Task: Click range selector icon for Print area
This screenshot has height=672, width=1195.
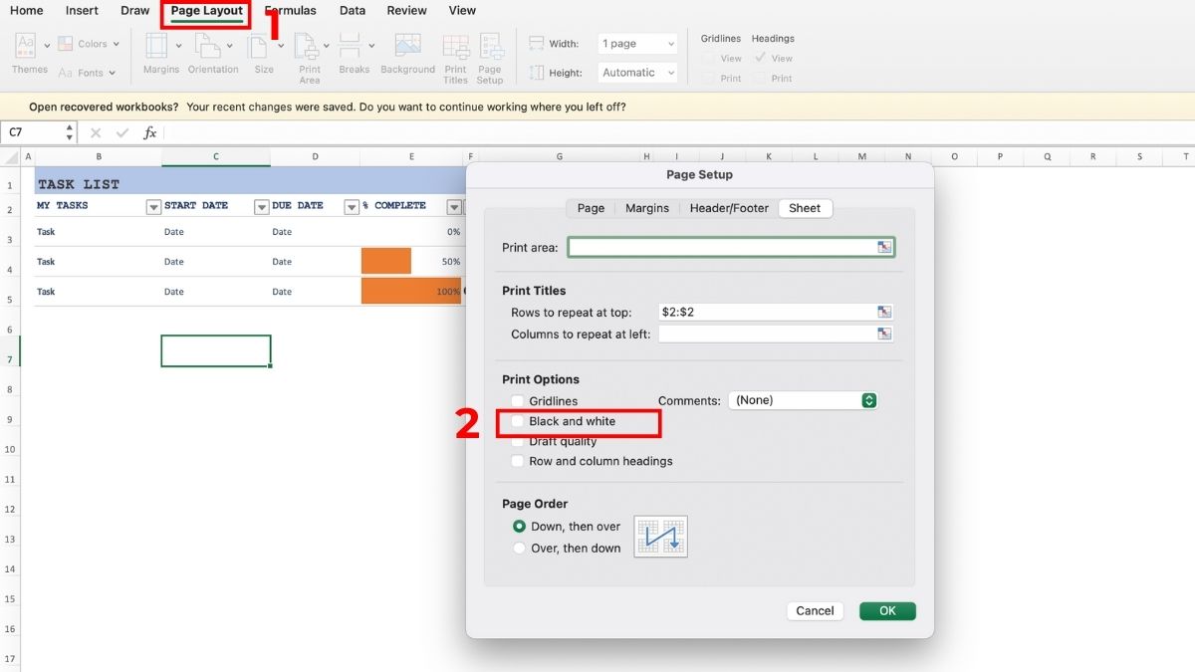Action: point(884,247)
